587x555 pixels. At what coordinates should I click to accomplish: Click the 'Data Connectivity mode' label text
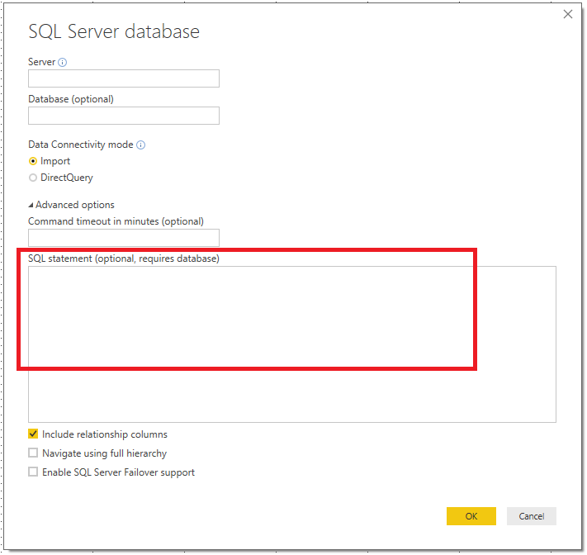(81, 145)
